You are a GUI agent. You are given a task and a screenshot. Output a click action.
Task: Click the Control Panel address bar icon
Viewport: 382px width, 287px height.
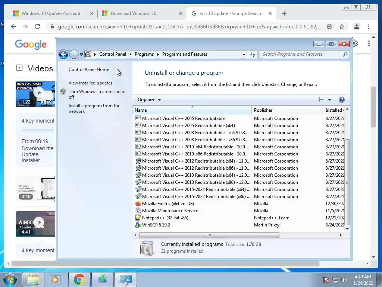pos(88,54)
